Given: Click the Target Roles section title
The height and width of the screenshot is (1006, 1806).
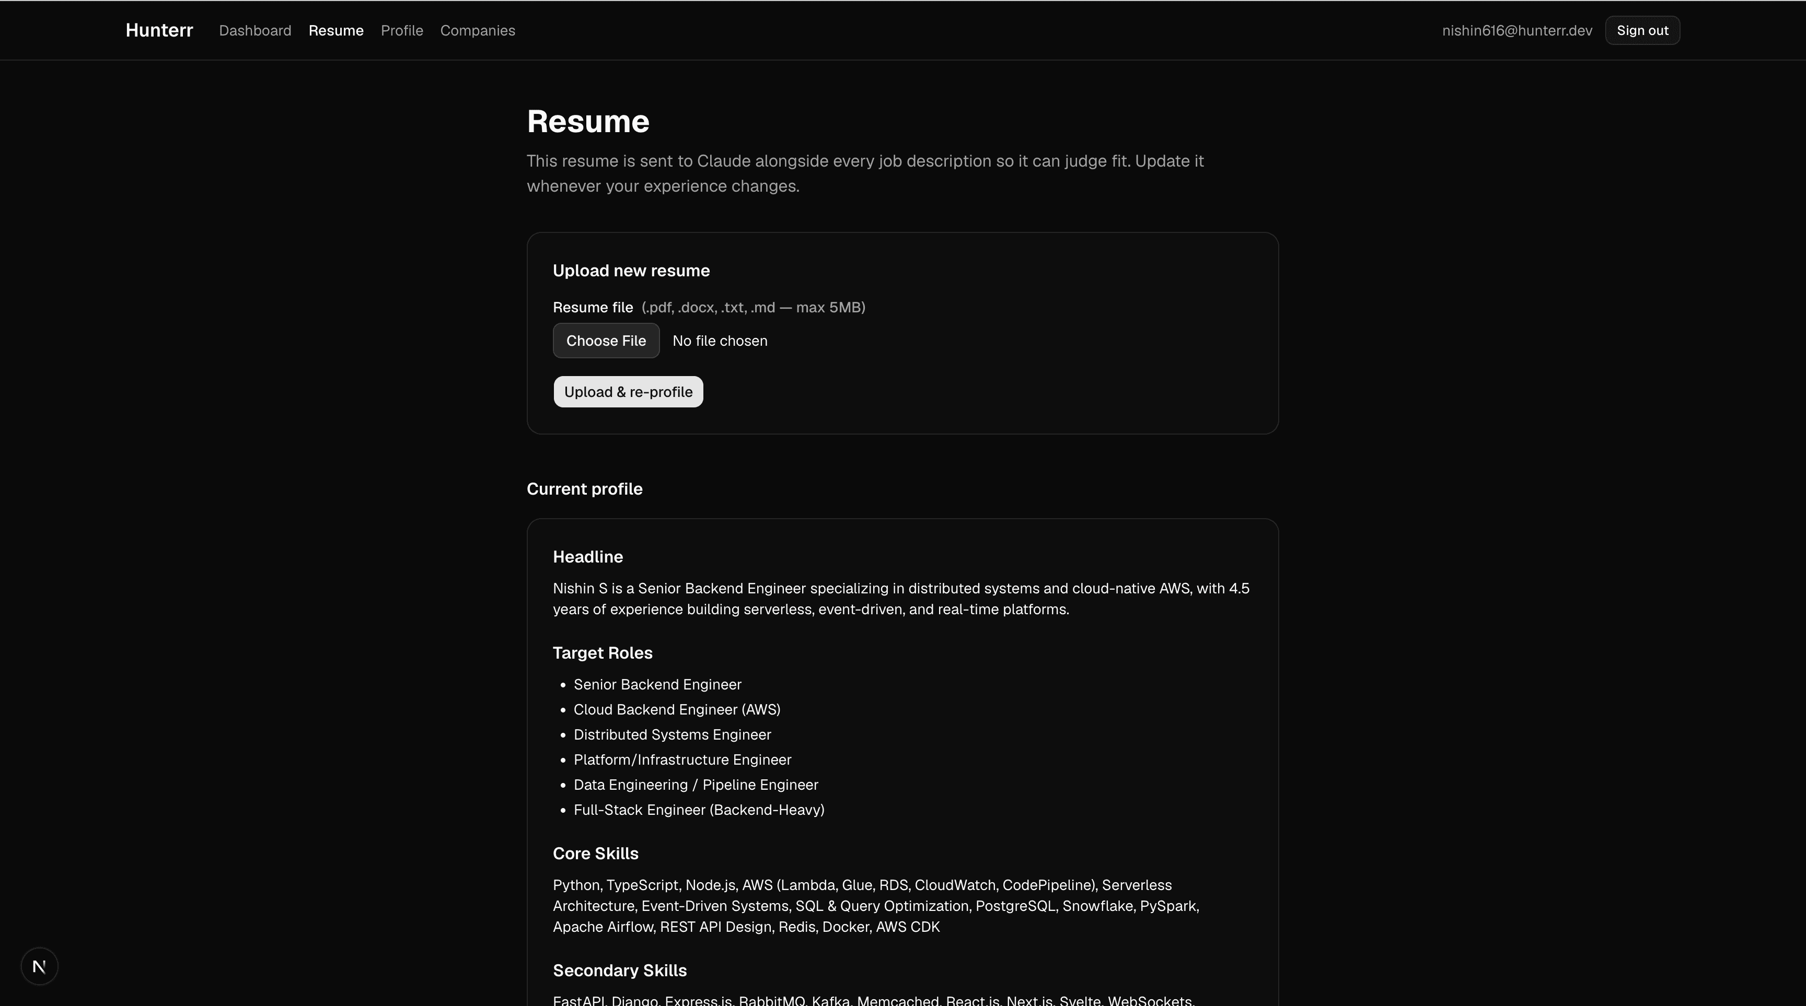Looking at the screenshot, I should 602,653.
